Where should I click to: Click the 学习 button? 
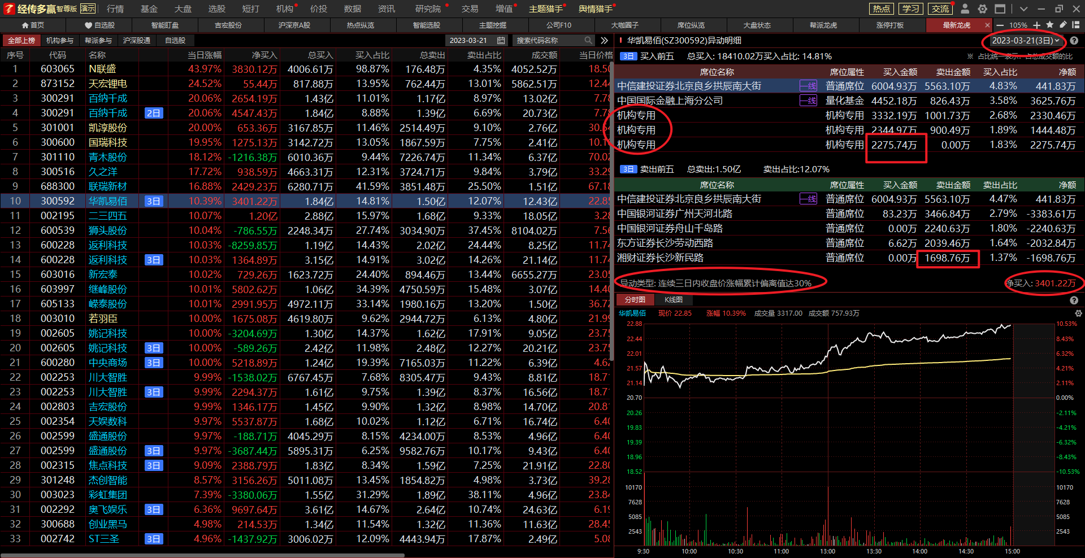[x=910, y=8]
